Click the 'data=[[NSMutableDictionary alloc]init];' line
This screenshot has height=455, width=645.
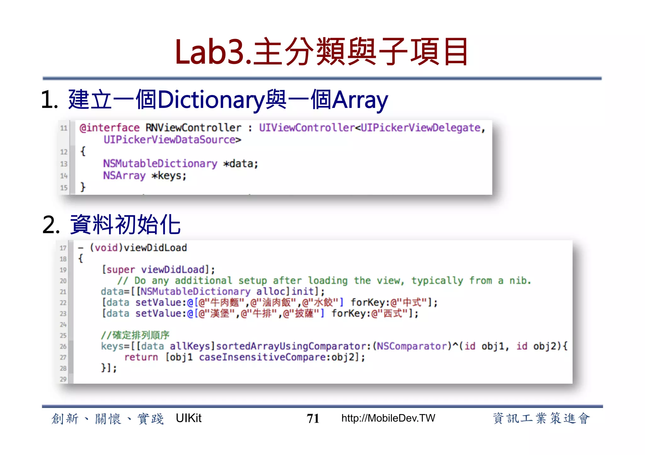click(x=213, y=291)
